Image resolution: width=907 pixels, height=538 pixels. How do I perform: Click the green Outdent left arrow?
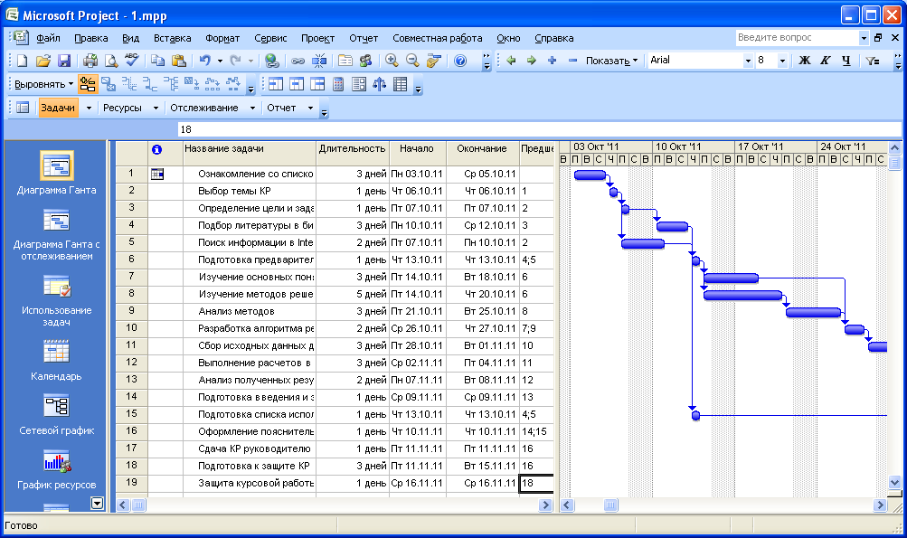[511, 61]
